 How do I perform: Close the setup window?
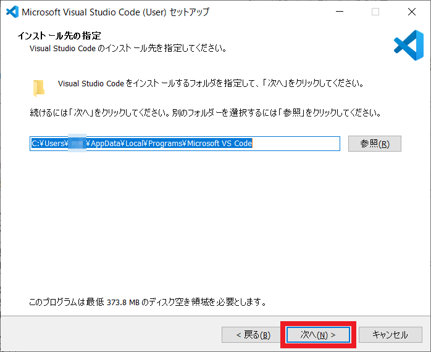pos(412,12)
